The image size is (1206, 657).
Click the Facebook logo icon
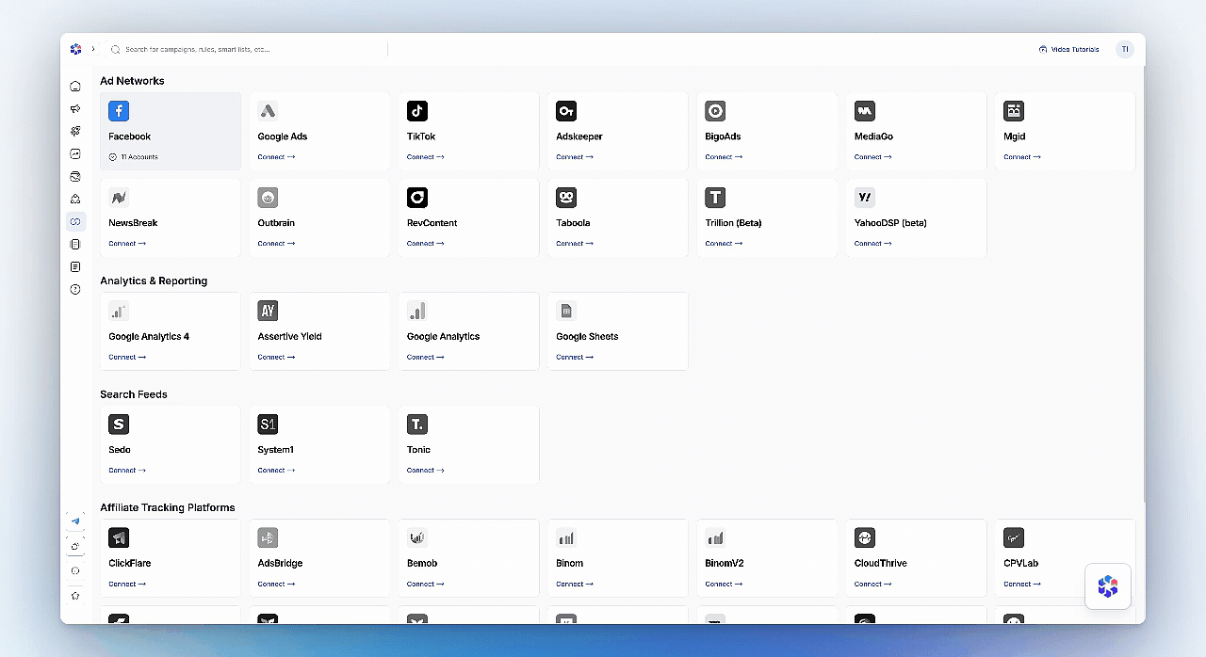click(119, 111)
